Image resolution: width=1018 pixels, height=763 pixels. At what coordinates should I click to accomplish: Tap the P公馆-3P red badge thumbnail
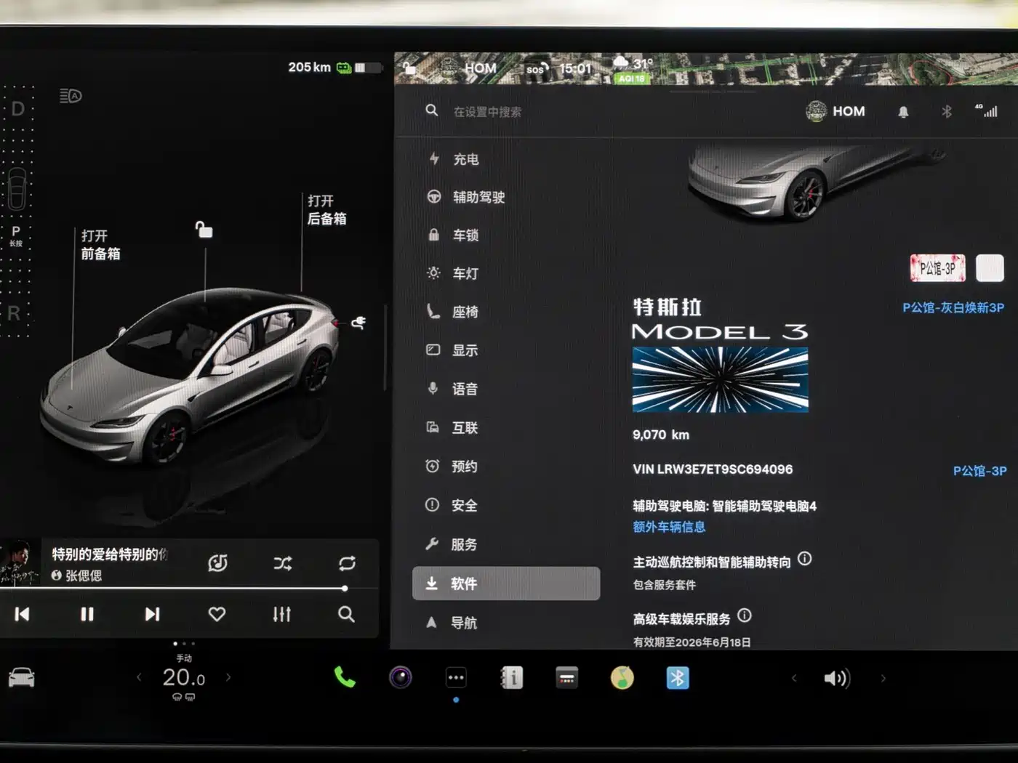[x=937, y=268]
